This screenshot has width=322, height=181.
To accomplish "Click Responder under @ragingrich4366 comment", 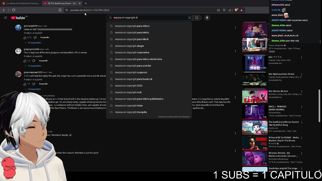I will [44, 61].
